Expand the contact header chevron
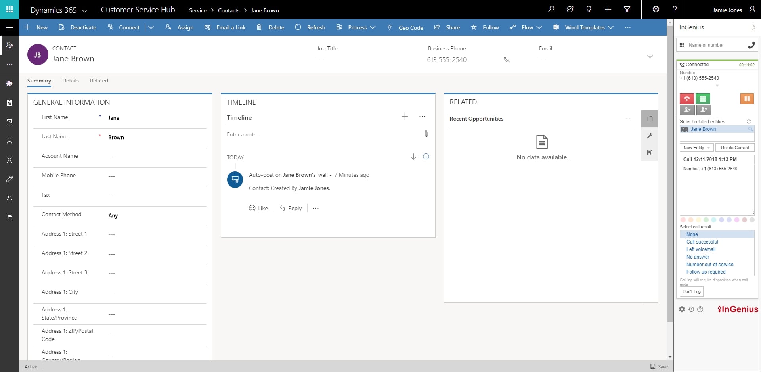 [x=650, y=56]
